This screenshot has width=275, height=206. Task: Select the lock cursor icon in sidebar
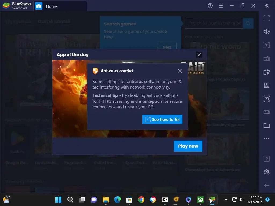tap(267, 45)
